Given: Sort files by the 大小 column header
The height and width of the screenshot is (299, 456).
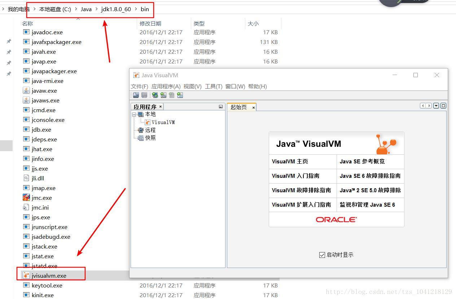Looking at the screenshot, I should pos(253,23).
